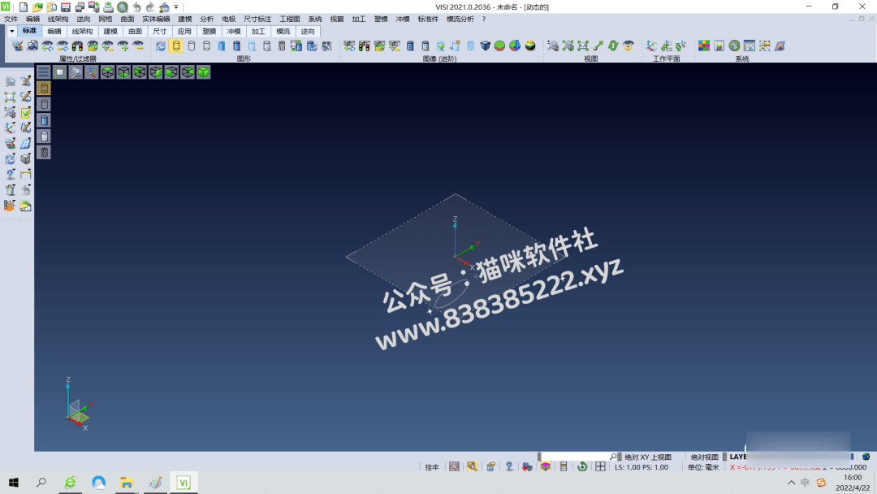
Task: Switch to the 编辑 ribbon tab
Action: (x=54, y=32)
